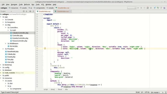Close the EstadoIndex.vue tab

[52, 11]
